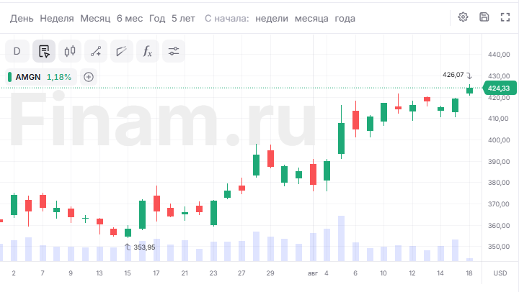Click the 424,33 current price label

[x=500, y=88]
